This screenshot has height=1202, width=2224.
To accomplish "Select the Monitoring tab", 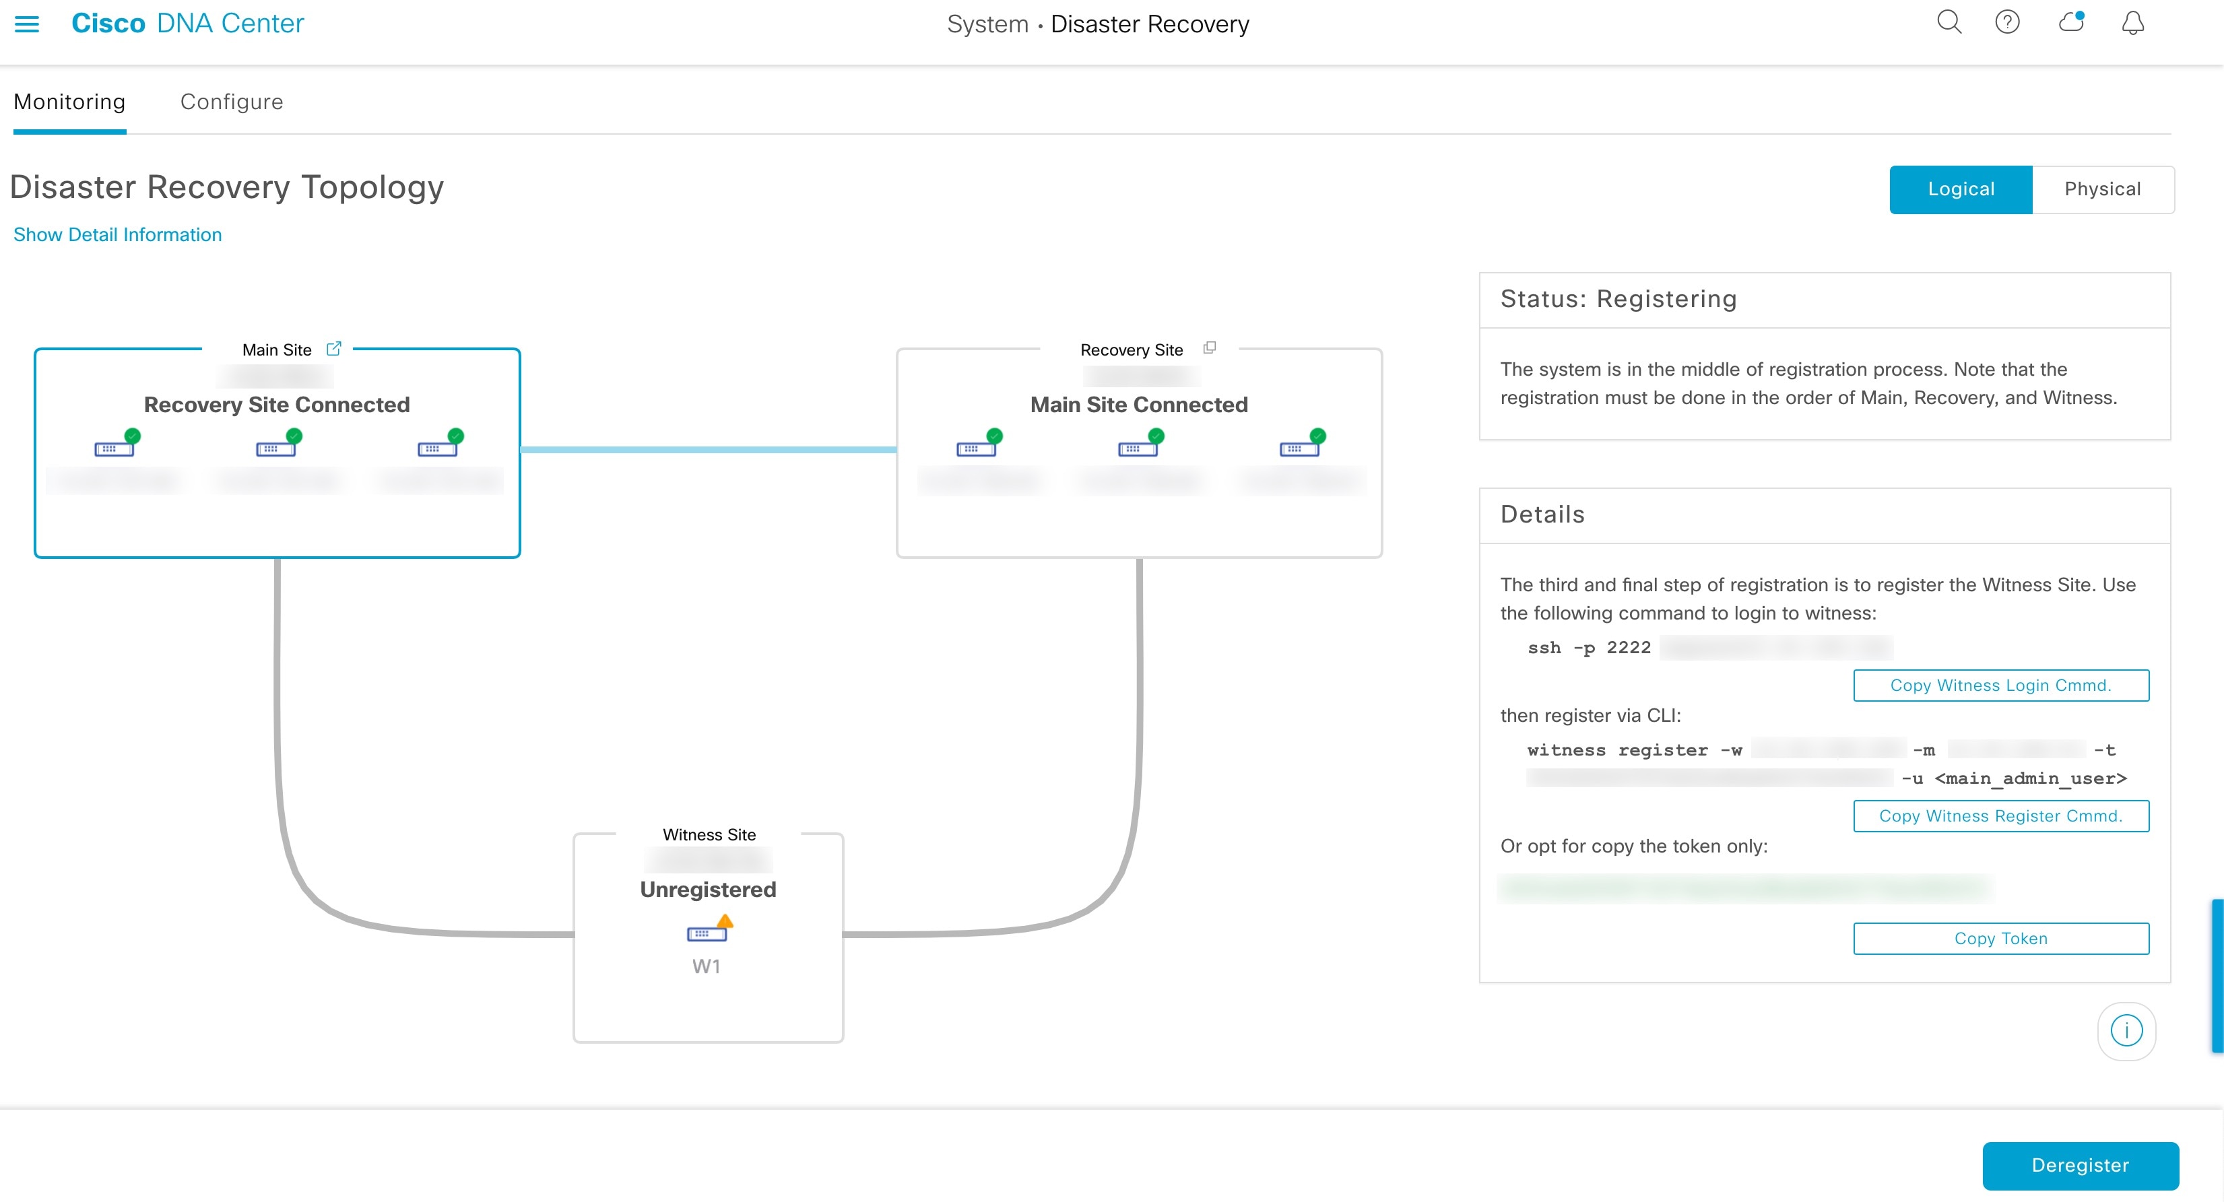I will (x=69, y=102).
